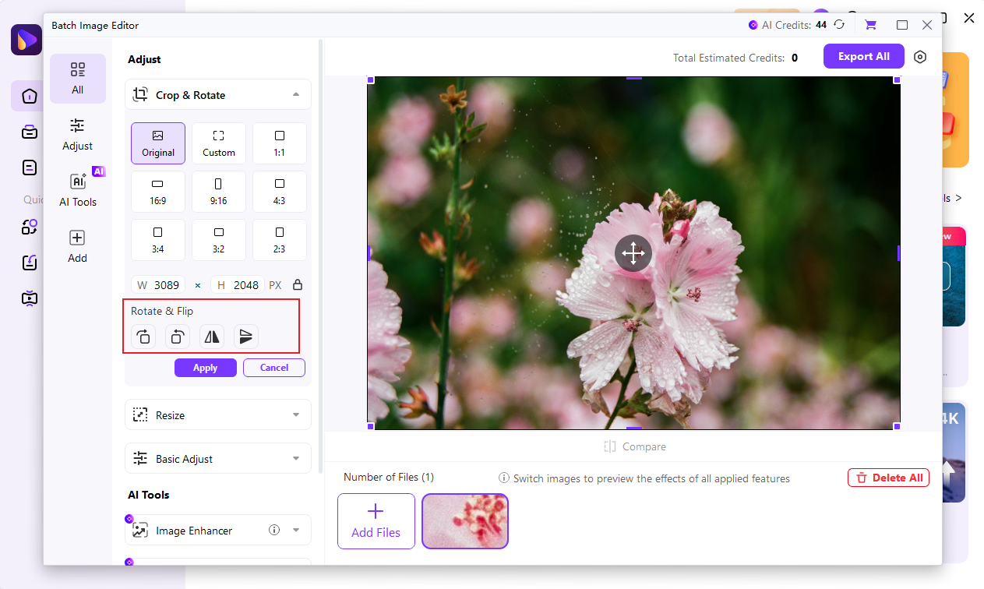The image size is (984, 589).
Task: Click the Export All button
Action: click(x=864, y=56)
